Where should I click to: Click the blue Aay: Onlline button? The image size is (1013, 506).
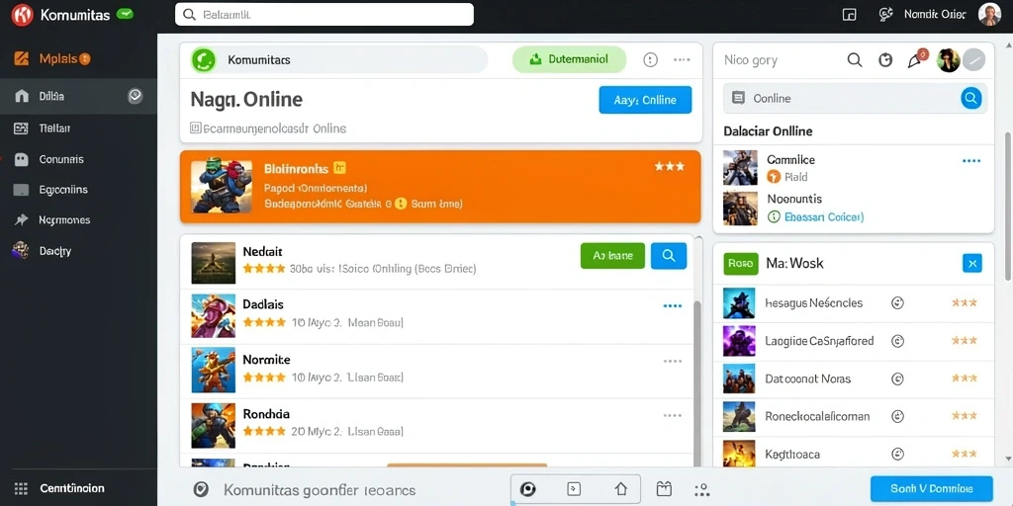tap(645, 100)
